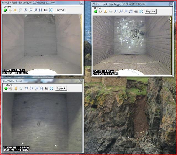Screen dimensions: 177x155
Task: Open the Options menu in FENCE window
Action: (7, 7)
